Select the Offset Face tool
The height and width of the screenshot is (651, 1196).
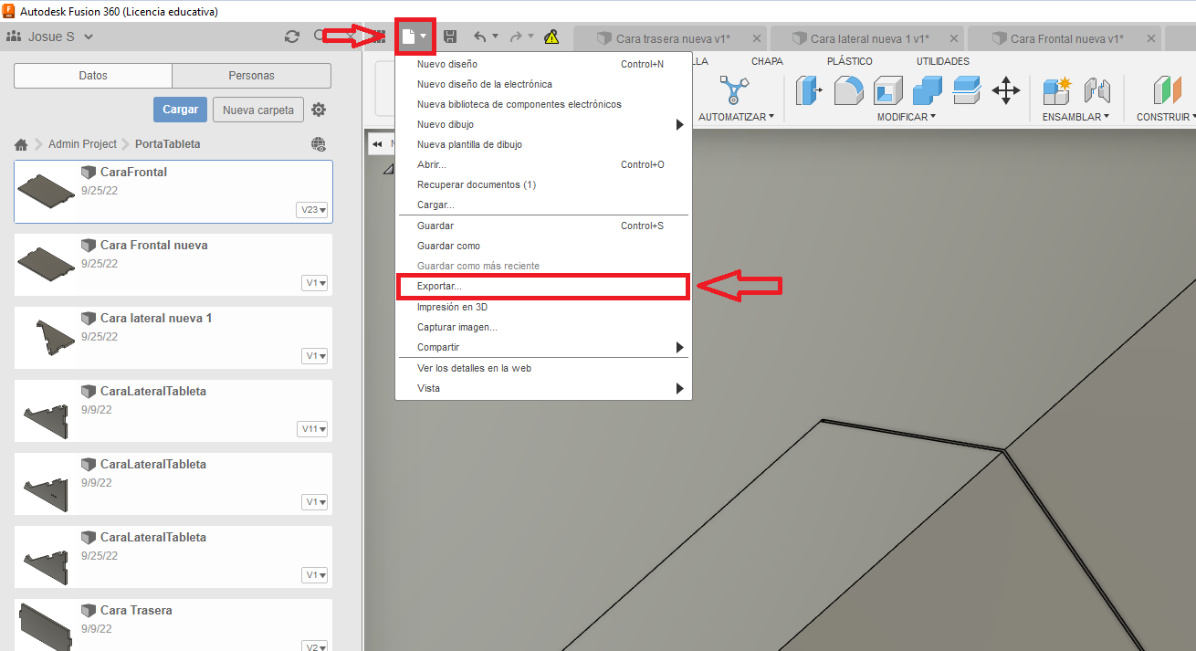[967, 90]
